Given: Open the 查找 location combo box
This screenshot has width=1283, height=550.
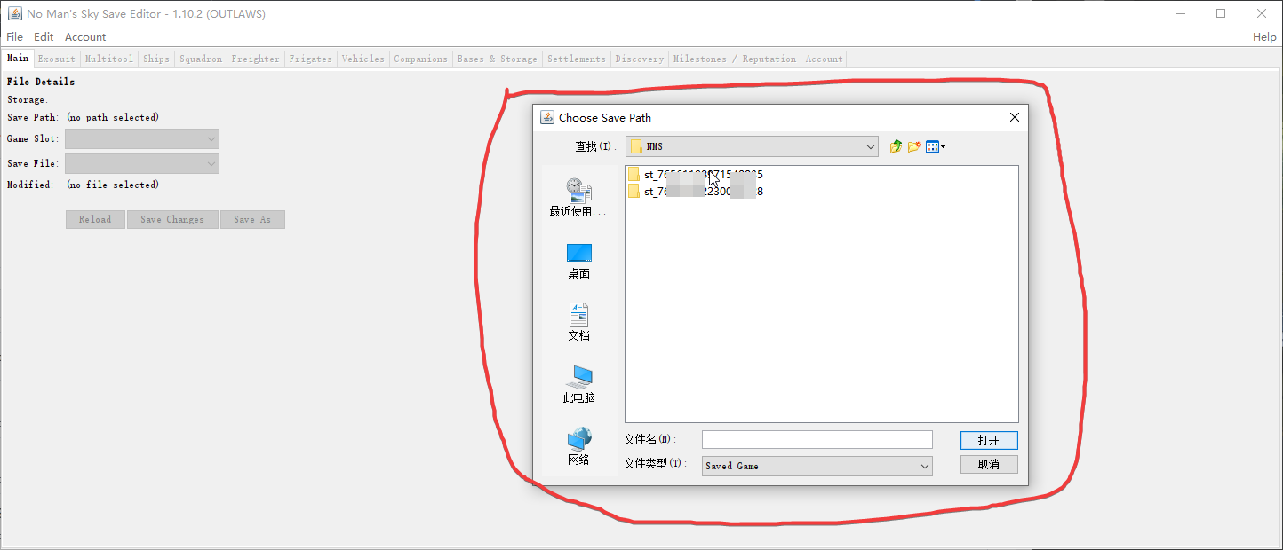Looking at the screenshot, I should coord(869,145).
